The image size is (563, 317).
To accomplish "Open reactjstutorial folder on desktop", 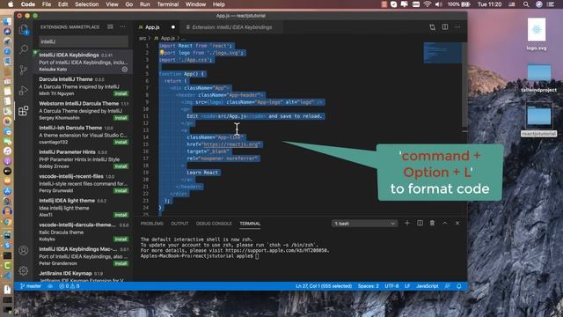I will (x=538, y=120).
